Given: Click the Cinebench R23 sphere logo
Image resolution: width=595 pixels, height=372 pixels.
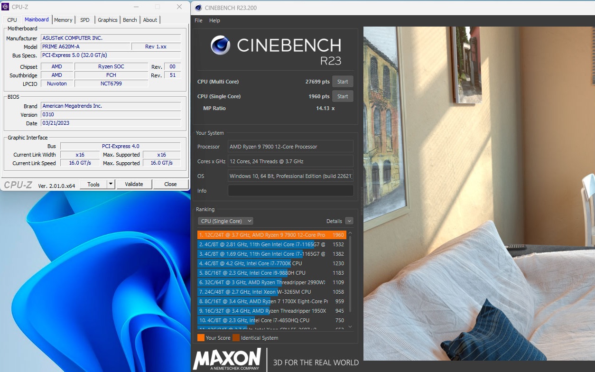Looking at the screenshot, I should tap(221, 46).
